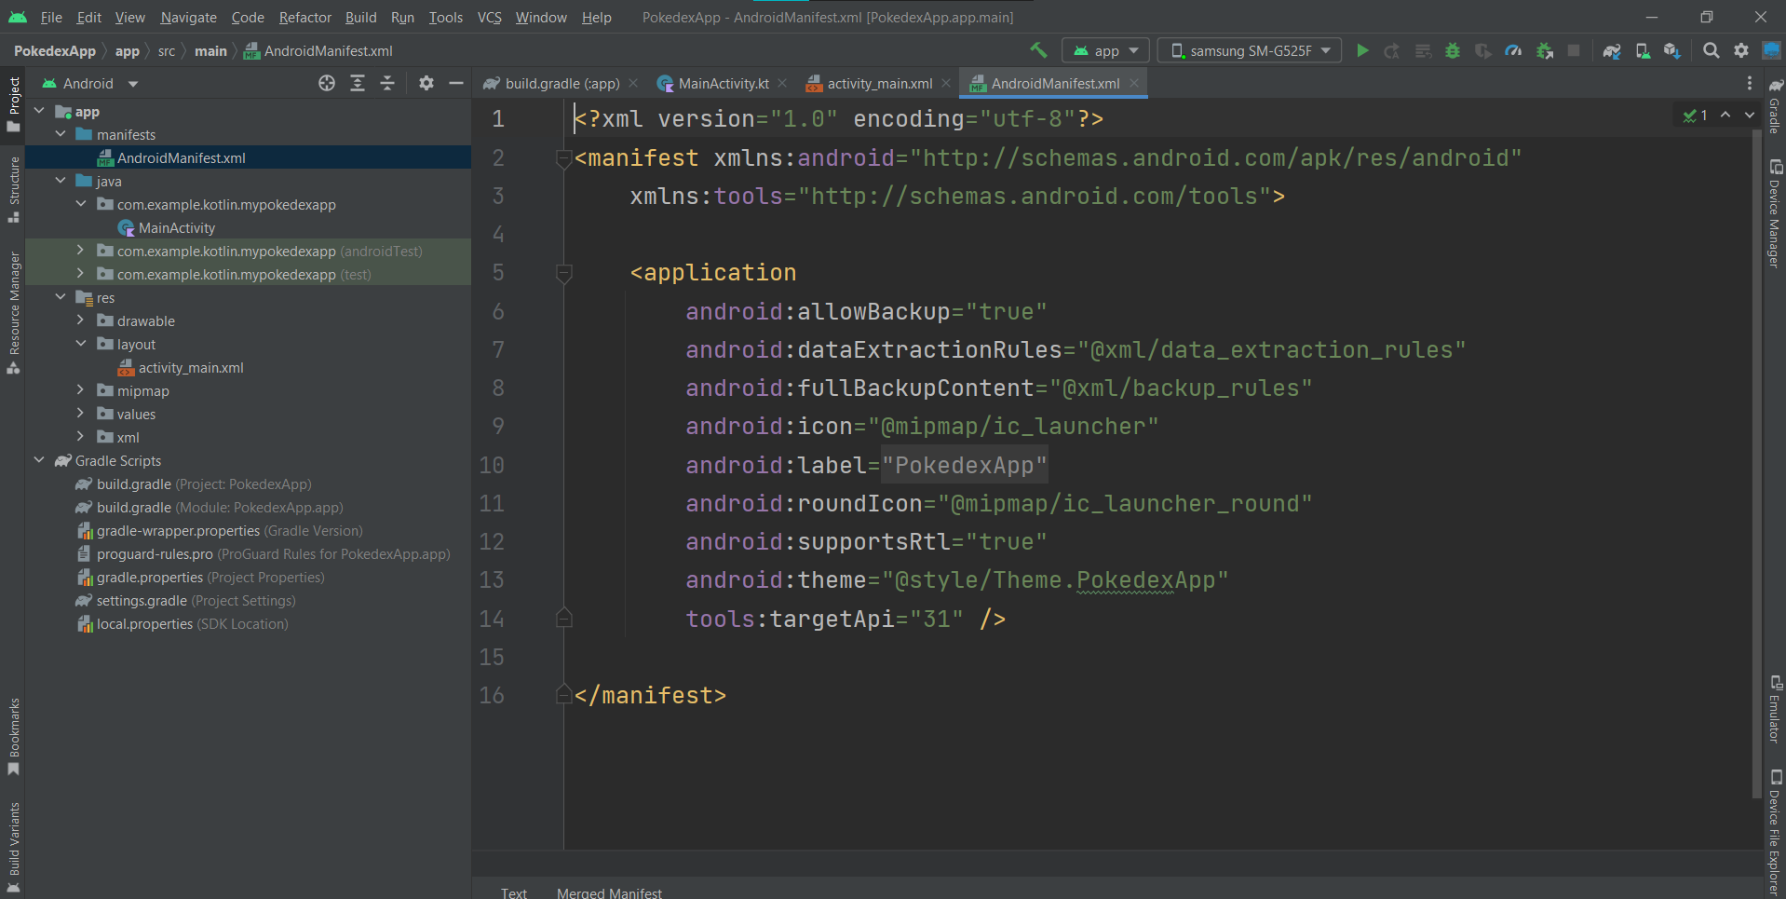Click the green Debug app bug icon
This screenshot has height=899, width=1786.
click(1452, 51)
